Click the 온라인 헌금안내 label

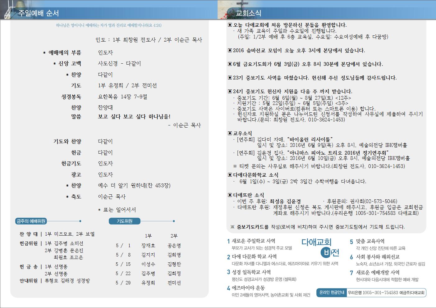[332, 292]
